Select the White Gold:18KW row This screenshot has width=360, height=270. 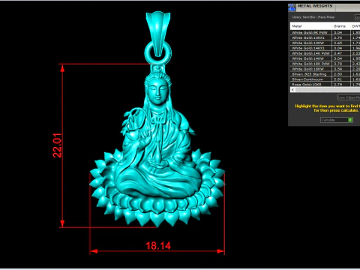(x=325, y=69)
